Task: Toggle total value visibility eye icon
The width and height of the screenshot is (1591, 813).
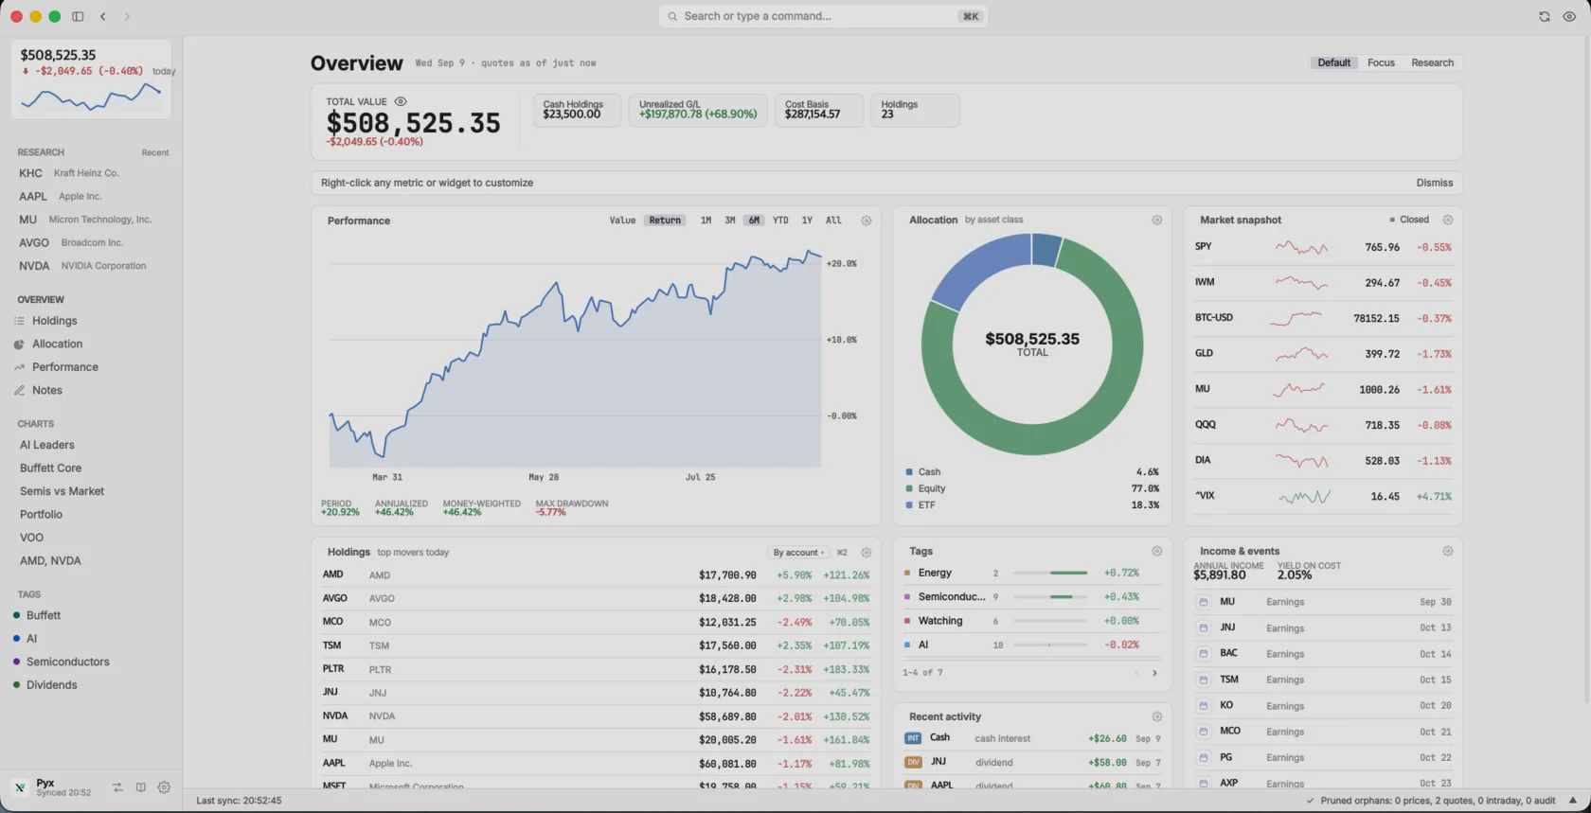Action: click(x=401, y=101)
